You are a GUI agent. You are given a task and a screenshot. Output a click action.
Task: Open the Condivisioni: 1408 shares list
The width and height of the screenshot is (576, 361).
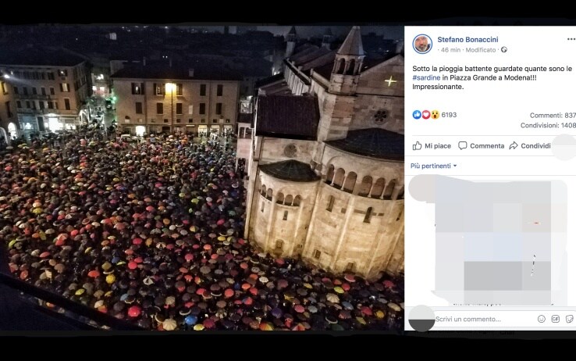tap(548, 125)
